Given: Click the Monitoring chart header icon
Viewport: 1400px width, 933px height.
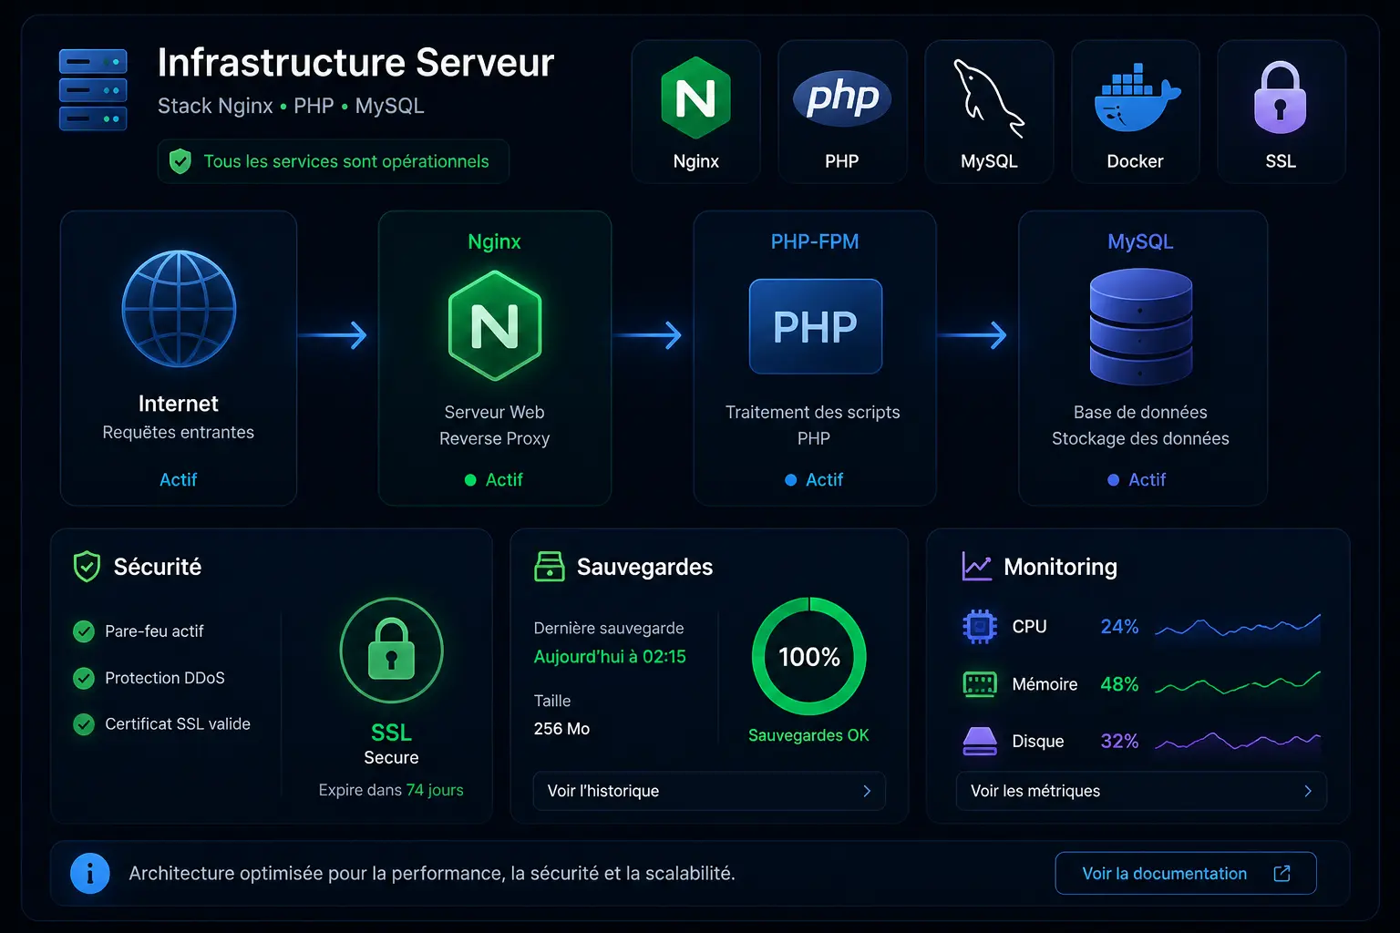Looking at the screenshot, I should point(976,567).
